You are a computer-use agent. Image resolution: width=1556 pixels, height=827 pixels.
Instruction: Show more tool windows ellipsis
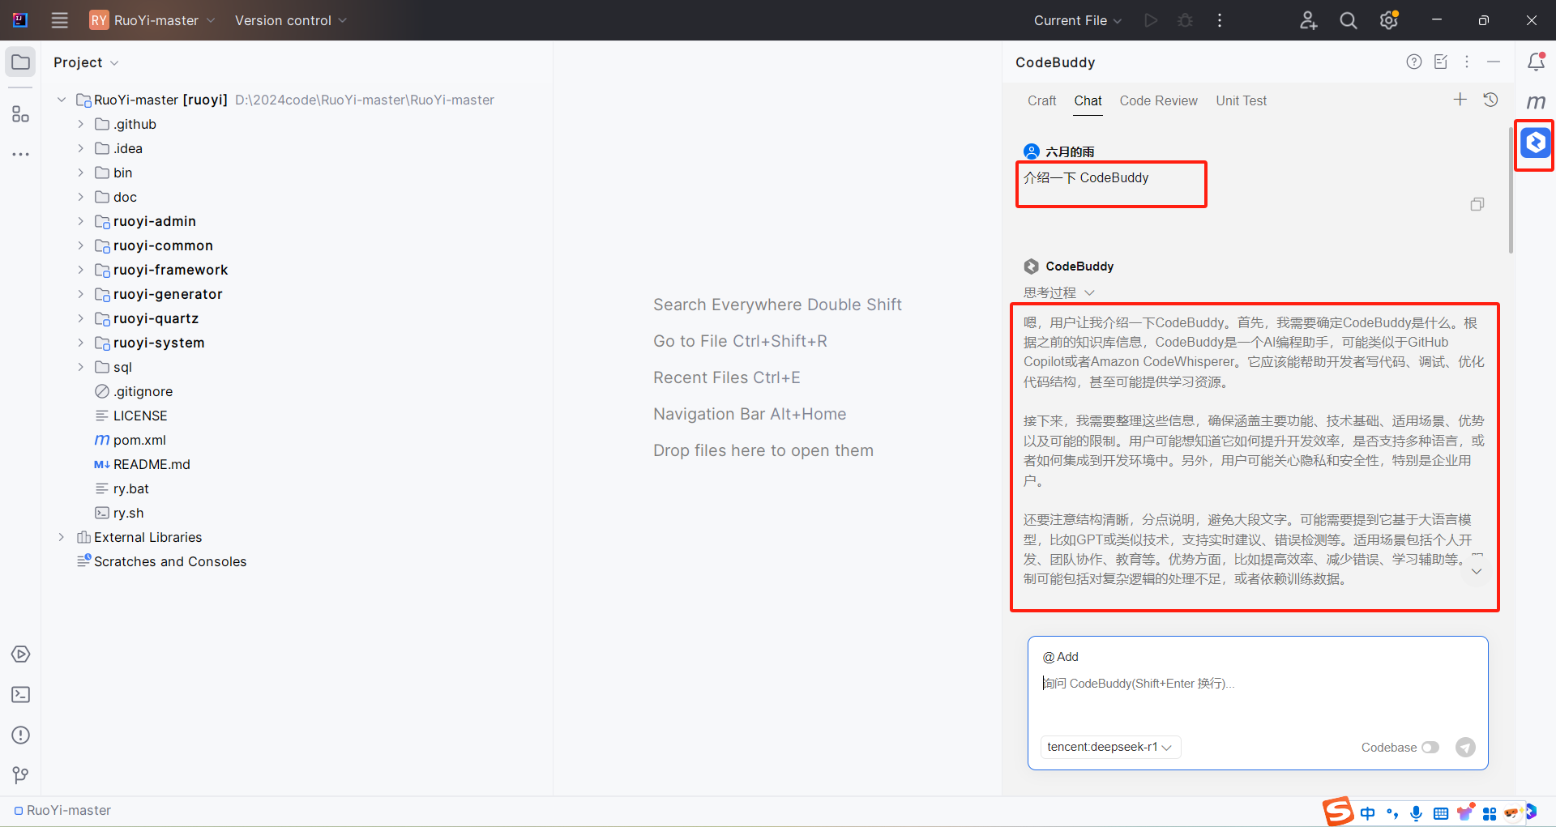(21, 154)
